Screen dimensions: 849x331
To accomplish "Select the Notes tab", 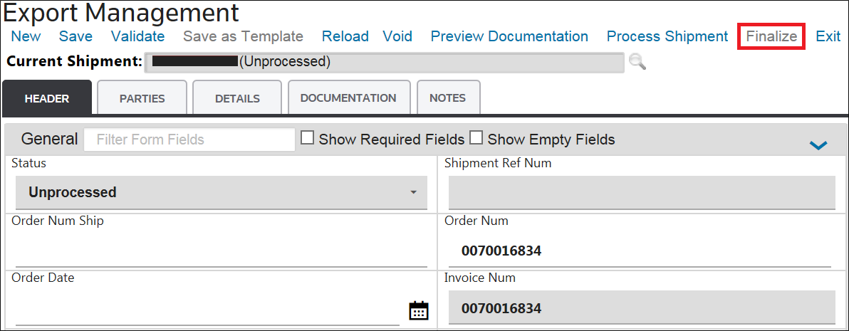I will pyautogui.click(x=448, y=98).
